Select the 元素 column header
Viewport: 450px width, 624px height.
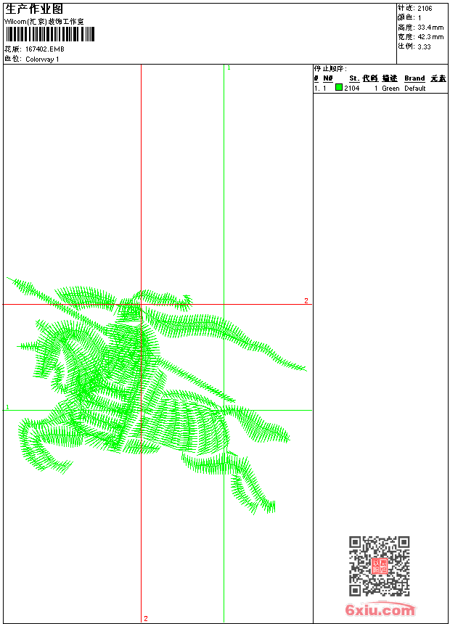(438, 78)
